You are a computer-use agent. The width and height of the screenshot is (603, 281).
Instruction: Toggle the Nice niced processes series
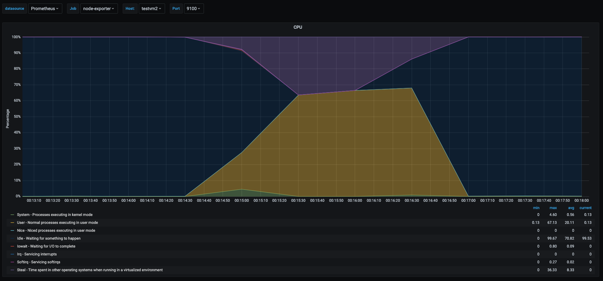[x=56, y=230]
